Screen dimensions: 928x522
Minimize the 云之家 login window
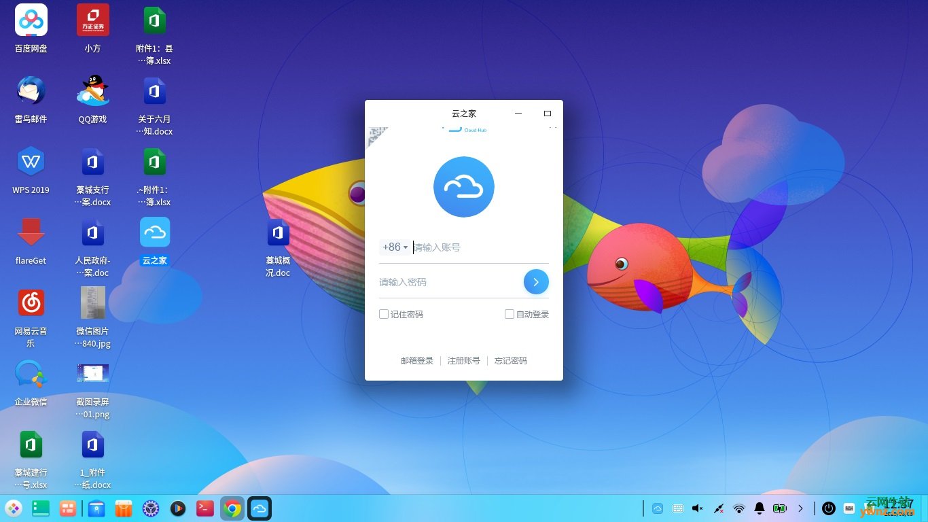pos(518,114)
